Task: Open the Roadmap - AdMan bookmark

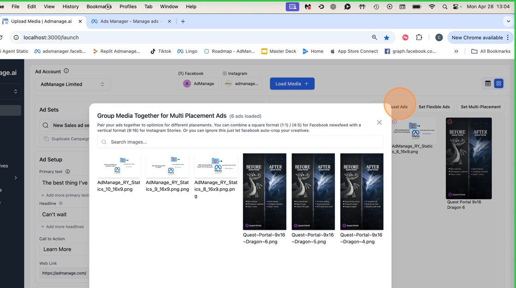Action: [x=229, y=51]
